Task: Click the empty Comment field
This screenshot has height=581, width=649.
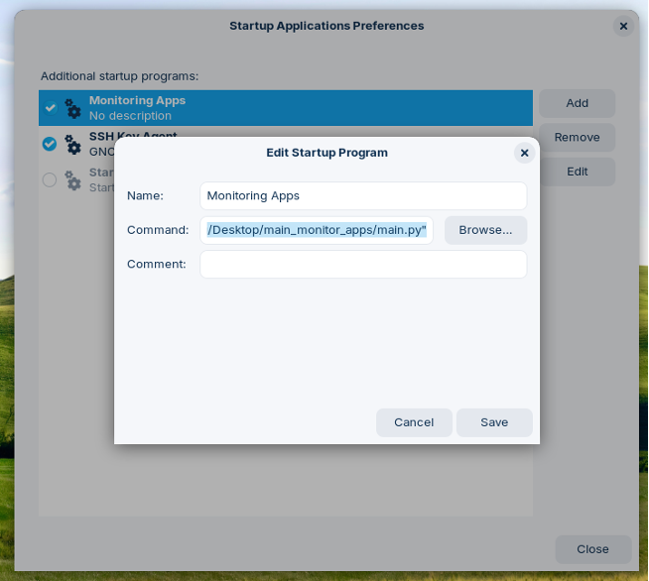Action: point(363,265)
